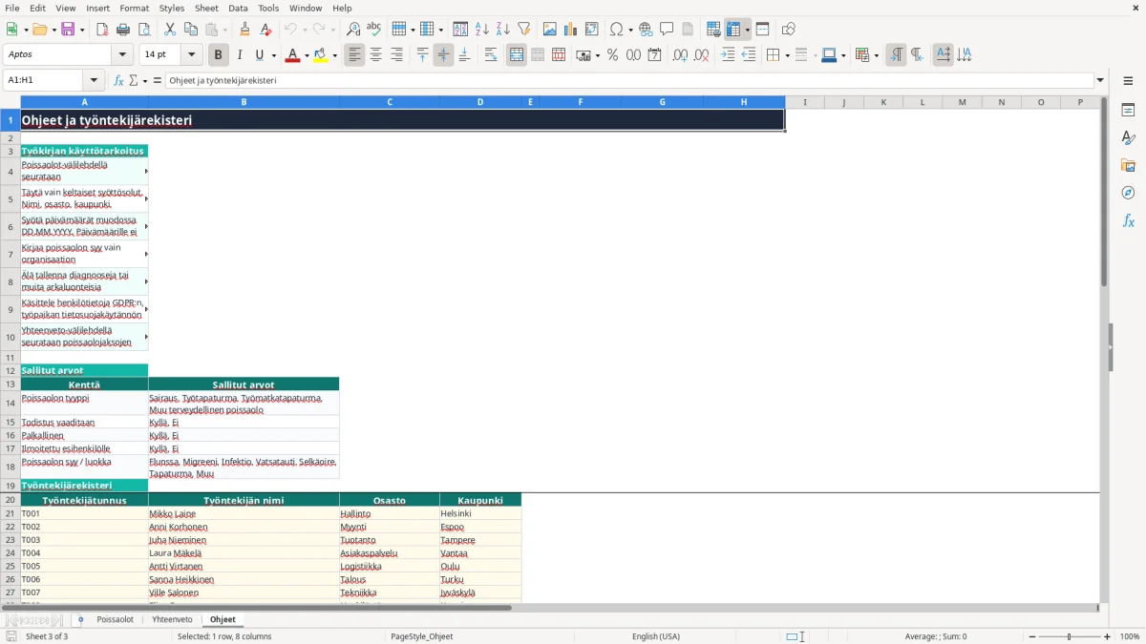Toggle Underline on the selected cells
The image size is (1146, 644).
[259, 55]
